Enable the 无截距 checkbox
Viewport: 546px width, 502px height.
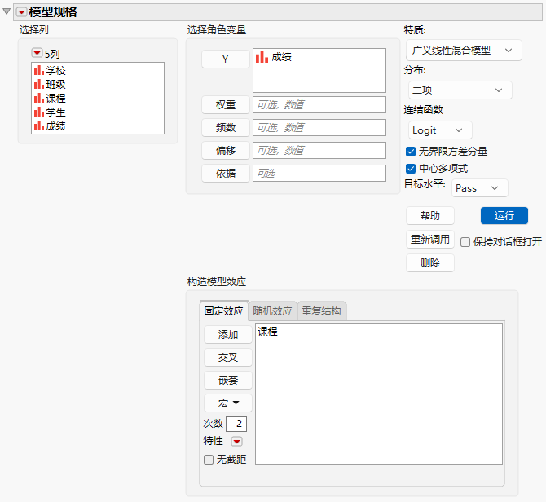[209, 460]
